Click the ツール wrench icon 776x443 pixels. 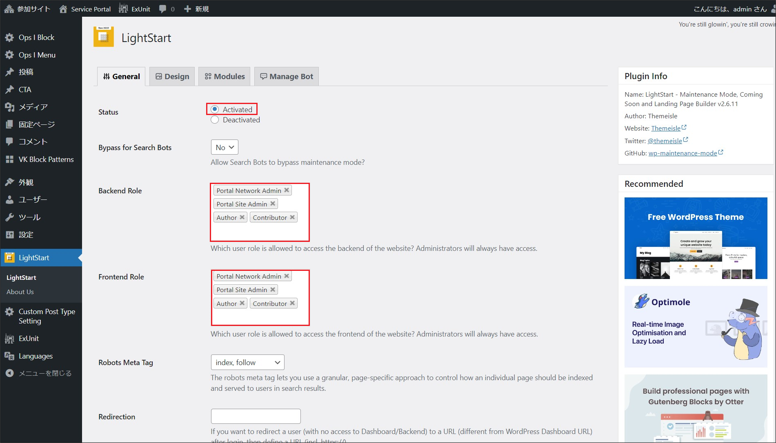pyautogui.click(x=9, y=217)
